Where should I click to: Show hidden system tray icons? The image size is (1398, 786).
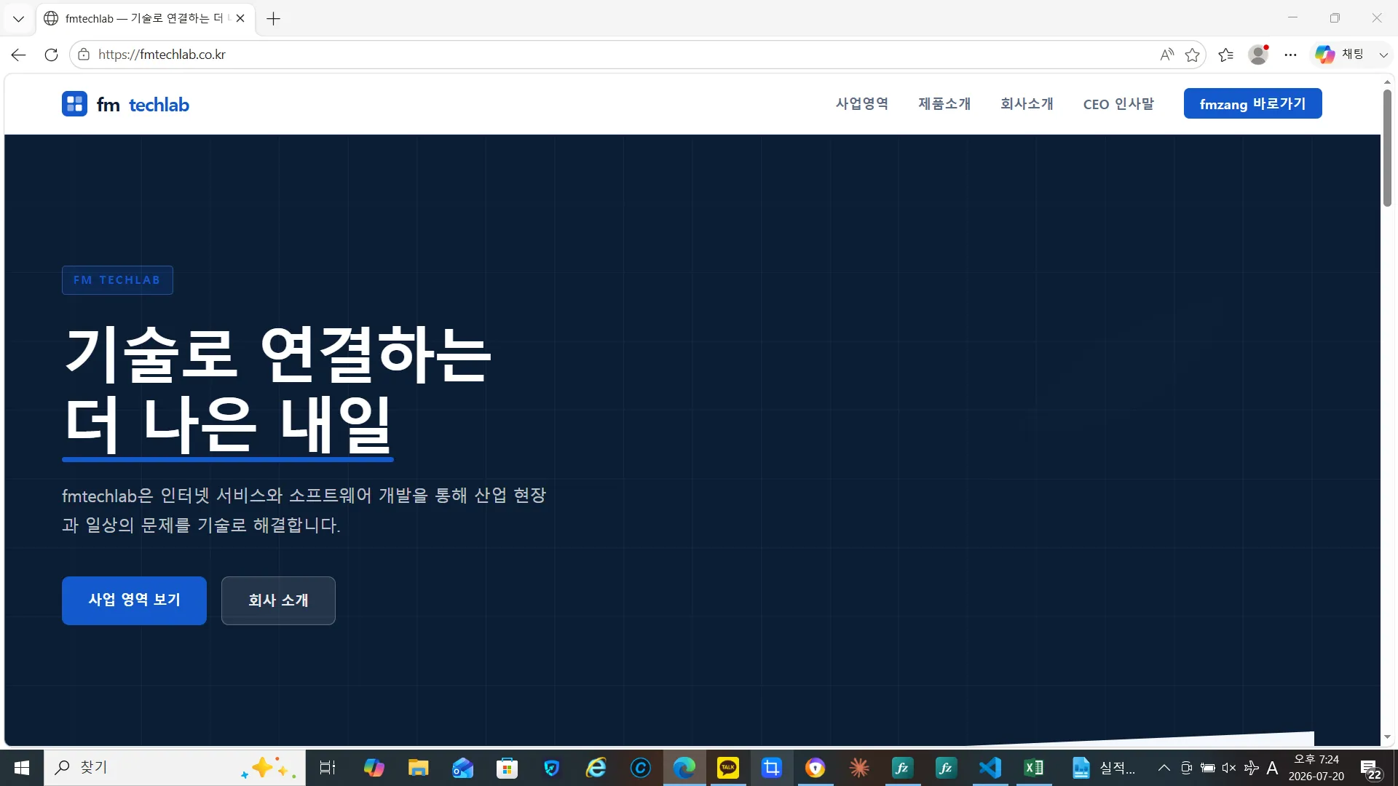click(1164, 768)
